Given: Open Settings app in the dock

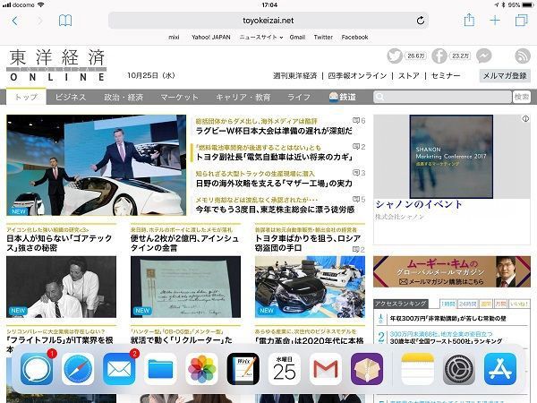Looking at the screenshot, I should click(459, 369).
